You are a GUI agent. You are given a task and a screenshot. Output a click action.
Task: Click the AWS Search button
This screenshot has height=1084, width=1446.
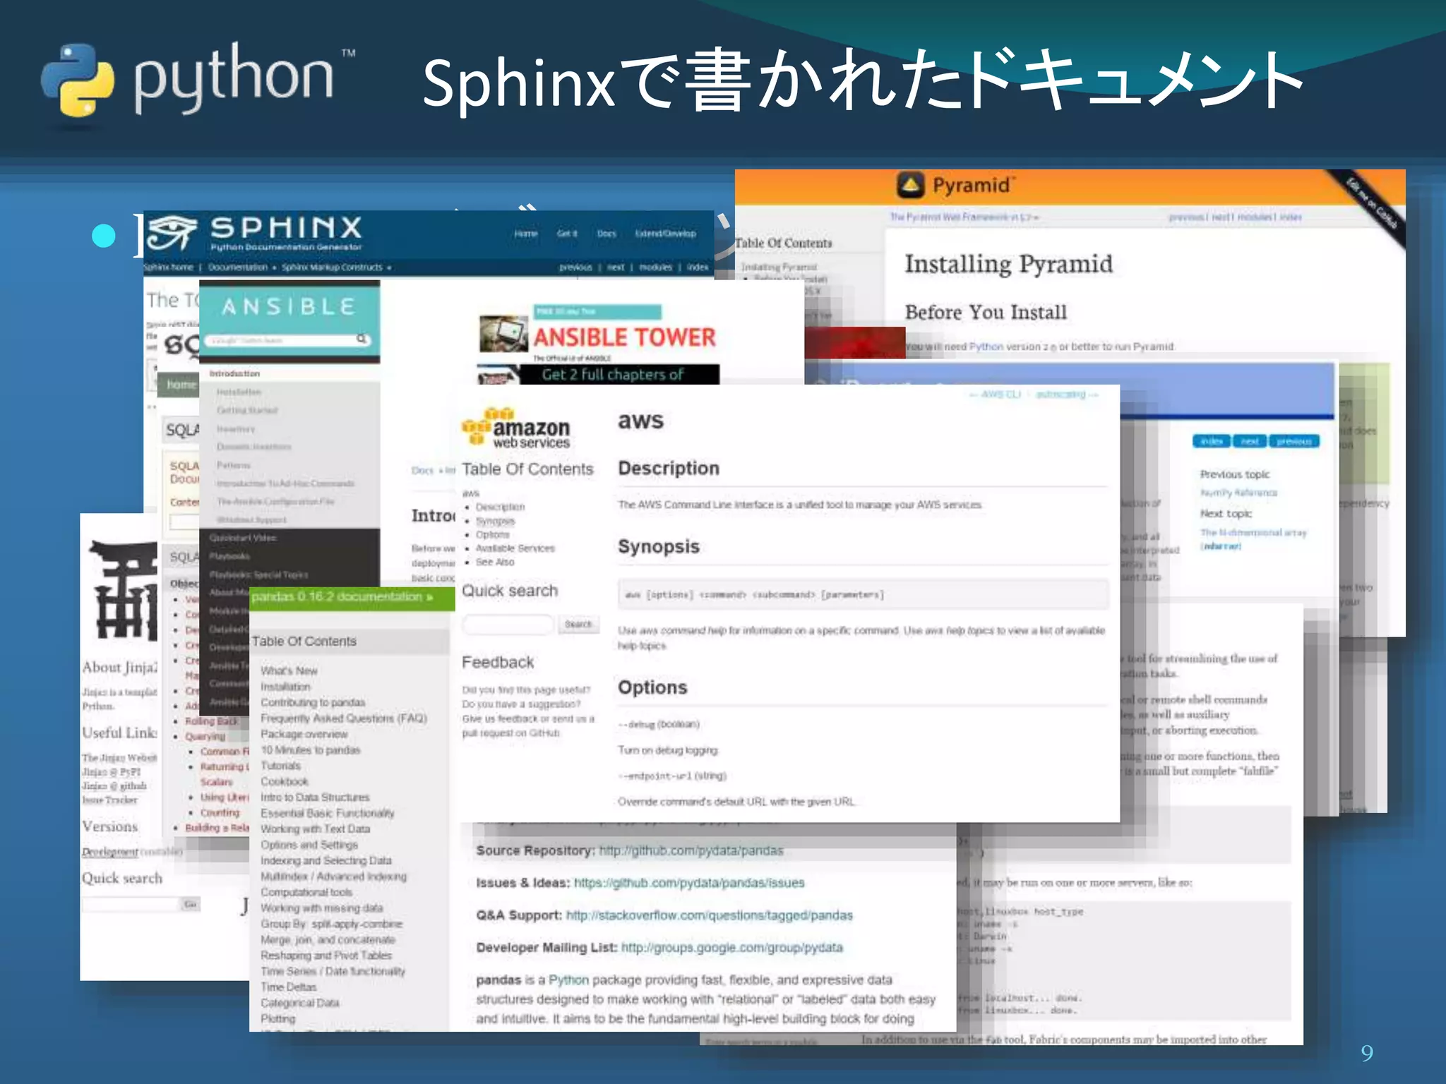tap(578, 625)
